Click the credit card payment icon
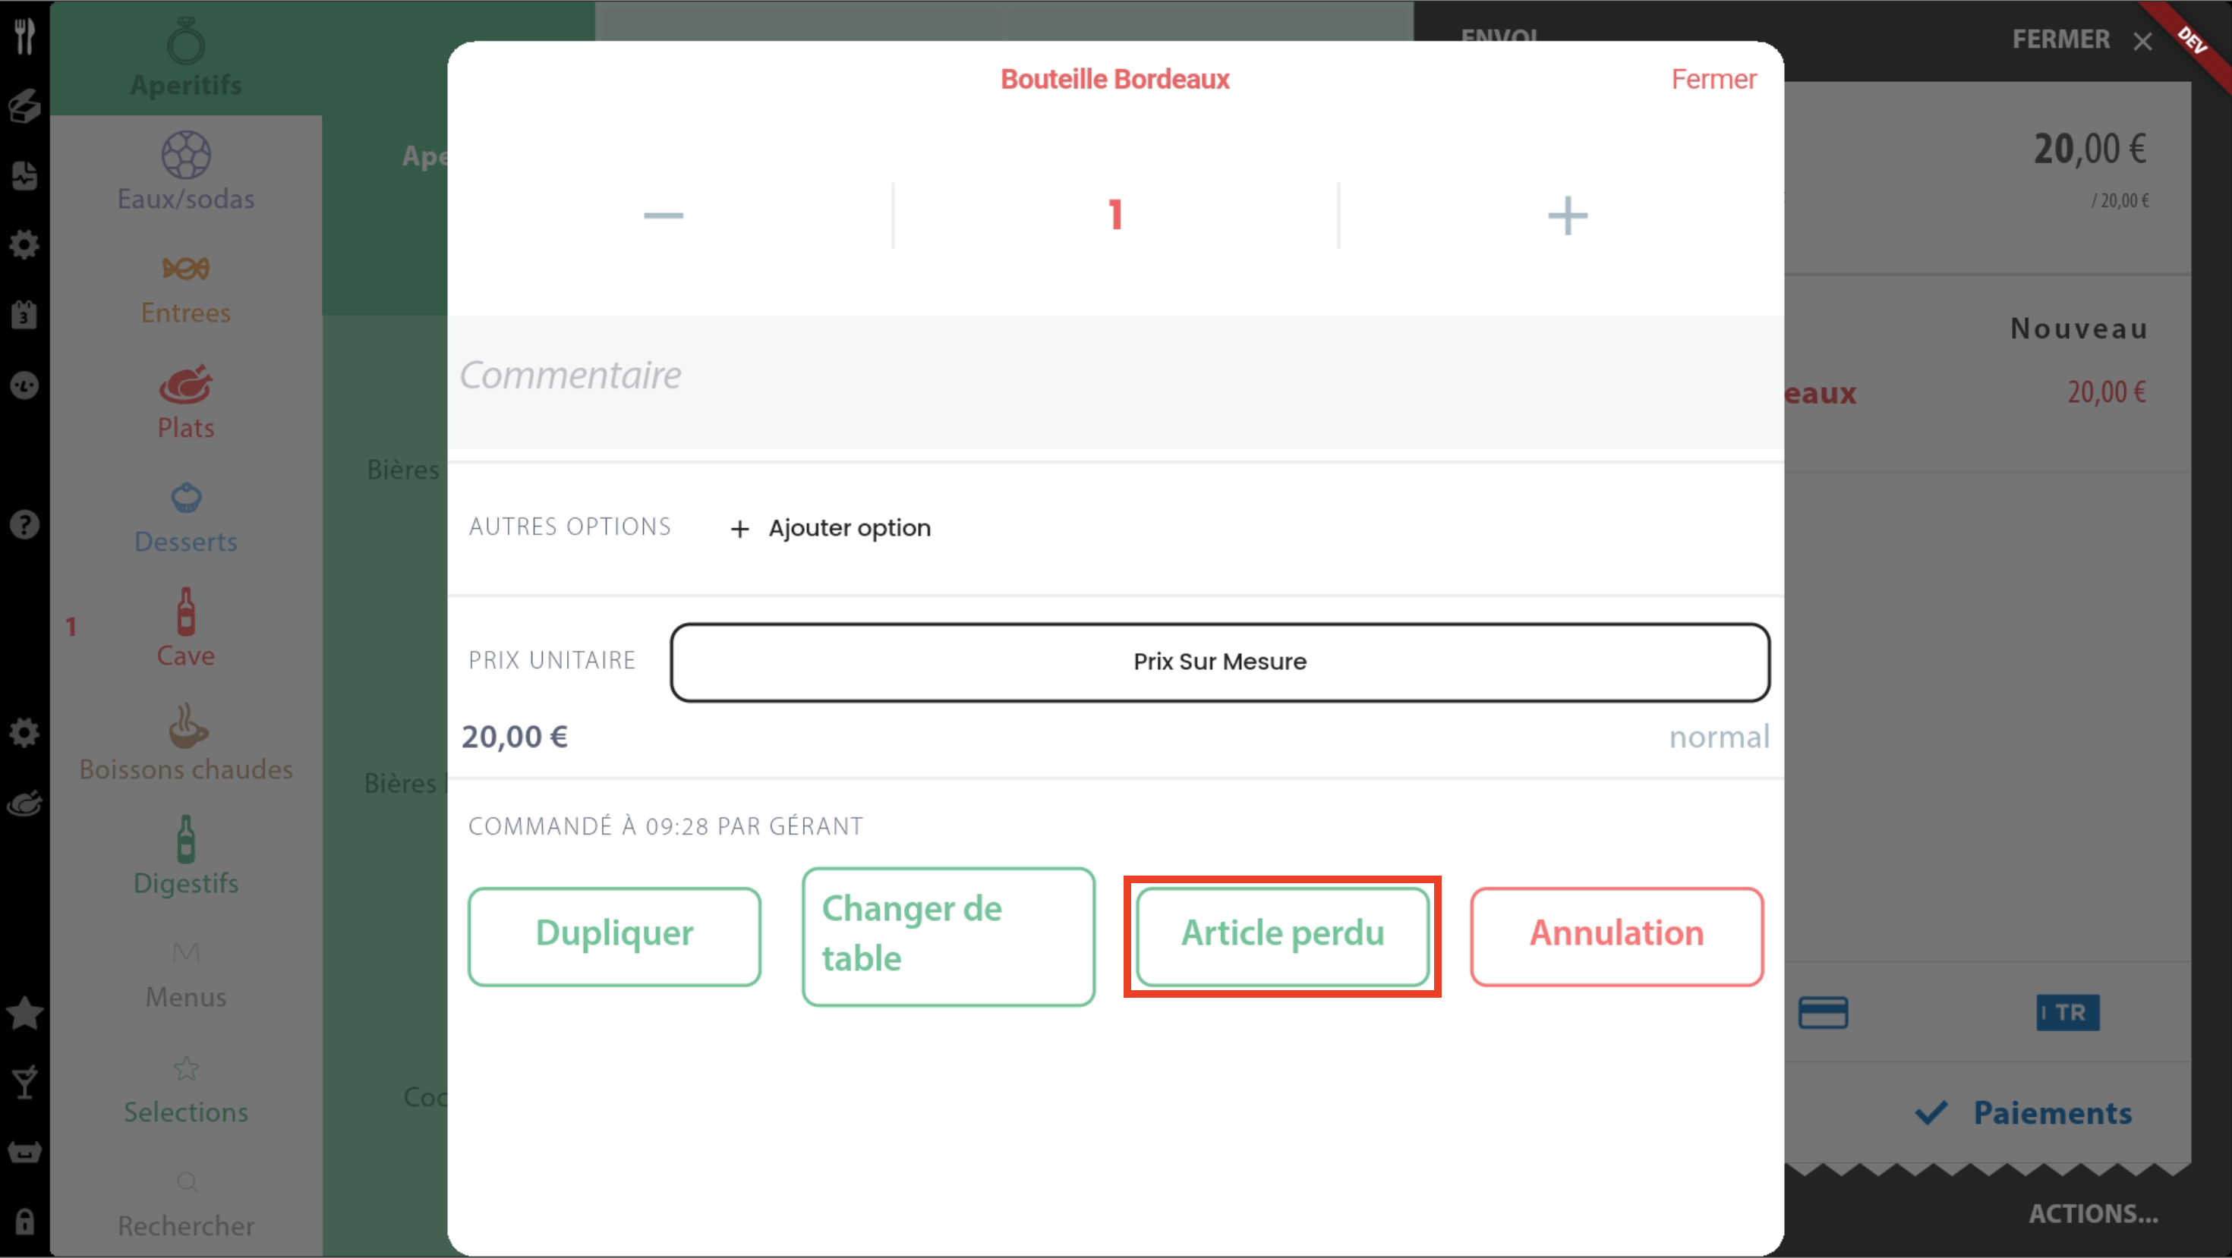Image resolution: width=2232 pixels, height=1258 pixels. click(1822, 1012)
